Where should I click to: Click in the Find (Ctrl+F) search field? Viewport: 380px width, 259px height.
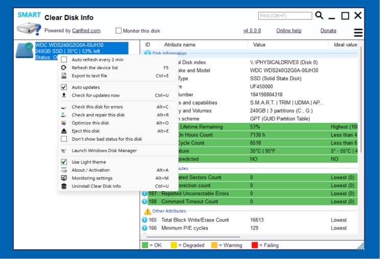pyautogui.click(x=285, y=16)
